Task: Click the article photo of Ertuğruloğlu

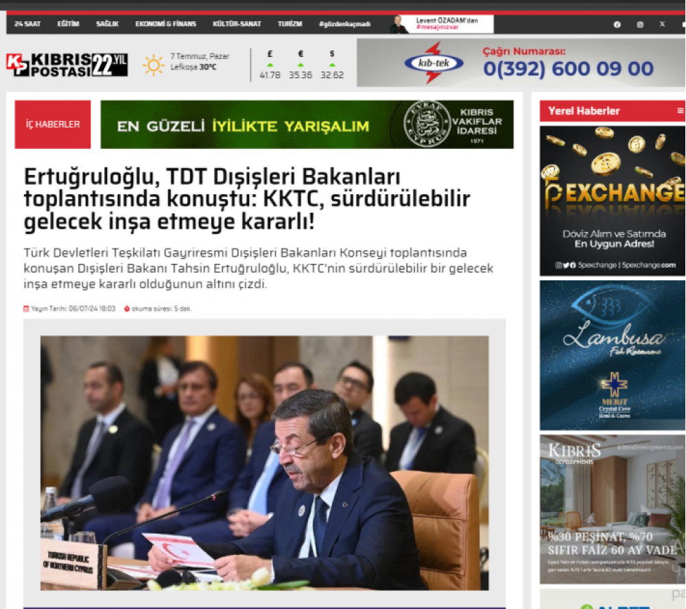Action: tap(264, 463)
